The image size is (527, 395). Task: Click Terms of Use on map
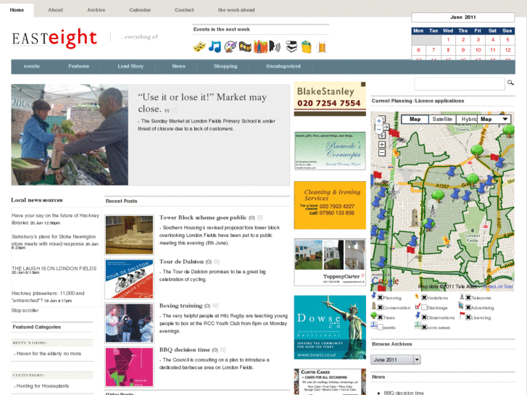click(x=498, y=286)
